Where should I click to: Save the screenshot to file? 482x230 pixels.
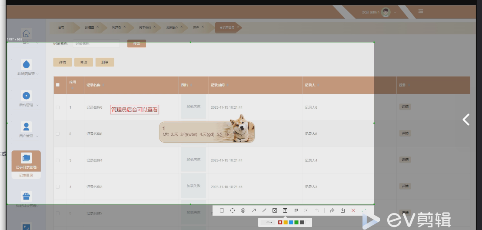pyautogui.click(x=342, y=210)
